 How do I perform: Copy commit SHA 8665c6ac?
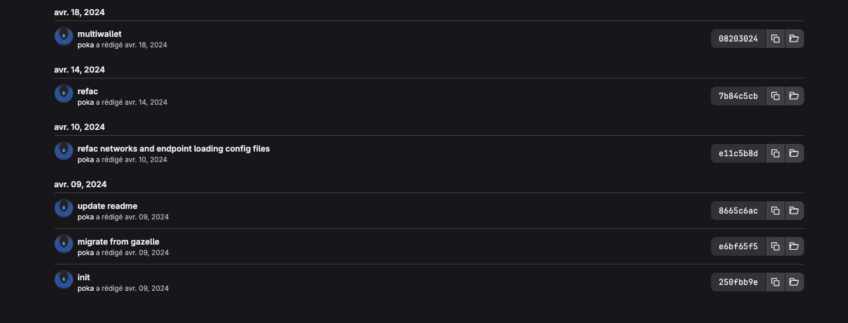pos(775,211)
